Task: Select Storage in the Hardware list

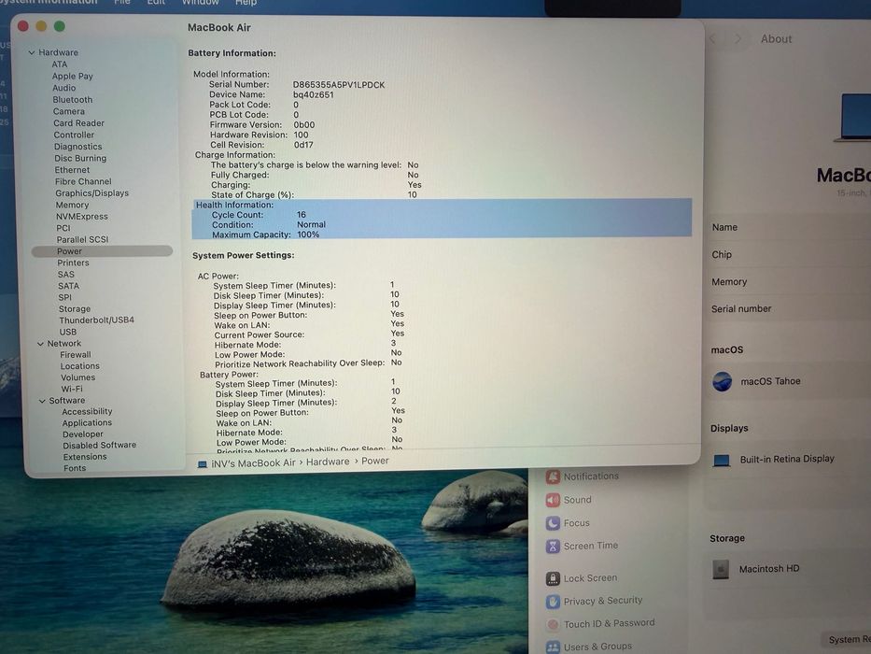Action: (75, 309)
